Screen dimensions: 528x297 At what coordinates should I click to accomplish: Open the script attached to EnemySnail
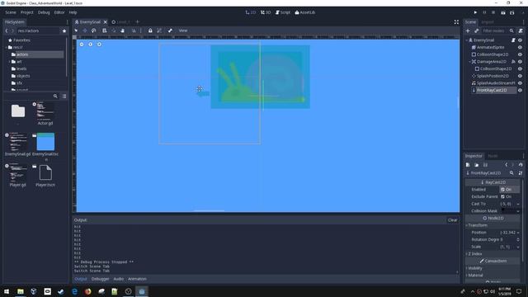pyautogui.click(x=513, y=40)
